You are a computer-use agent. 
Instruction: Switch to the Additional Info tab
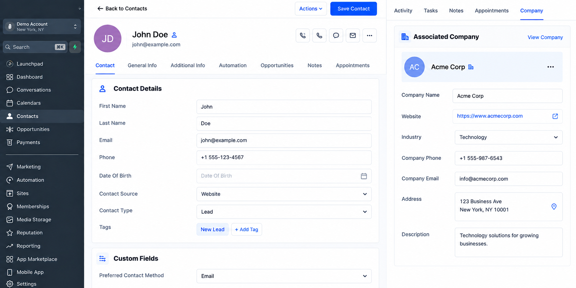click(188, 65)
